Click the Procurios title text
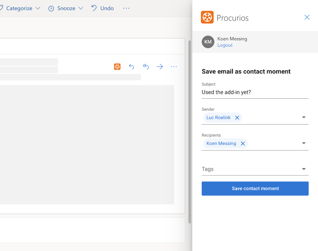This screenshot has width=318, height=251. 233,18
